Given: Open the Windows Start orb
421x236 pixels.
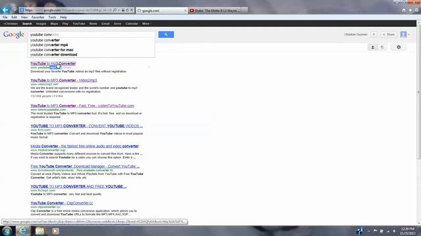Looking at the screenshot, I should pyautogui.click(x=7, y=231).
